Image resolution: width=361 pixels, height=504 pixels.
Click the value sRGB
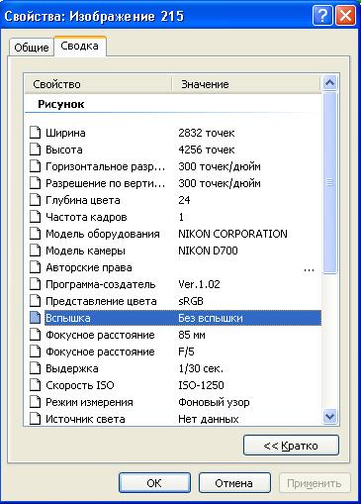tap(191, 301)
